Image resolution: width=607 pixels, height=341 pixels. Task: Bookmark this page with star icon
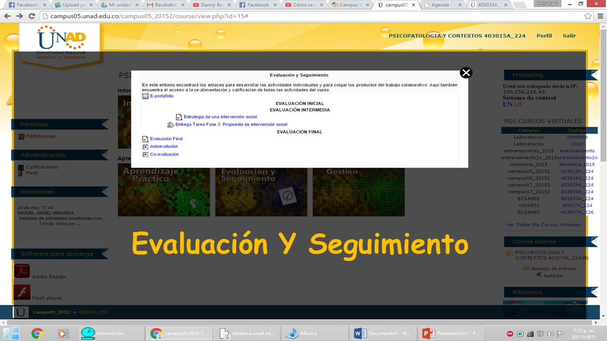click(588, 16)
